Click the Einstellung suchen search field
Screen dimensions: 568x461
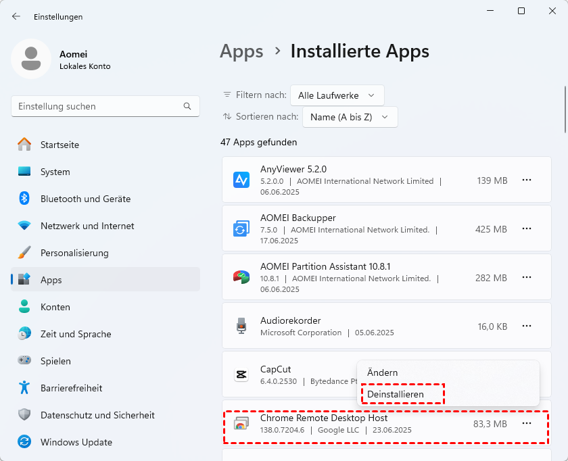(x=98, y=106)
